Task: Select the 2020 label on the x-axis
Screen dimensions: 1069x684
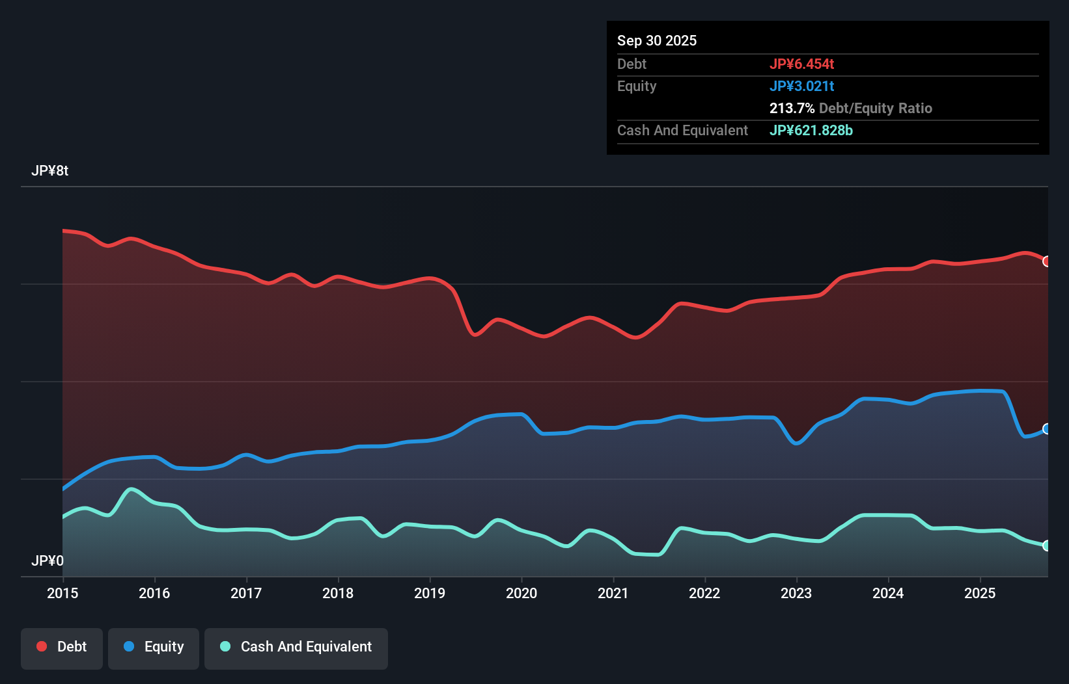Action: 521,594
